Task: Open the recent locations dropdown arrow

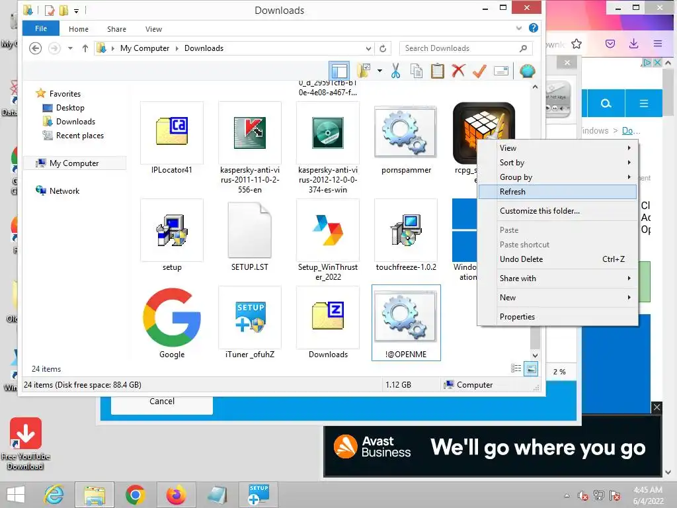Action: pos(70,48)
